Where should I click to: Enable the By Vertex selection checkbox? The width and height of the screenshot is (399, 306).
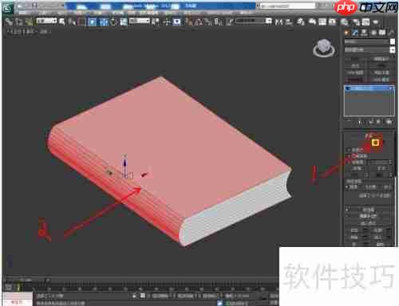coord(349,150)
